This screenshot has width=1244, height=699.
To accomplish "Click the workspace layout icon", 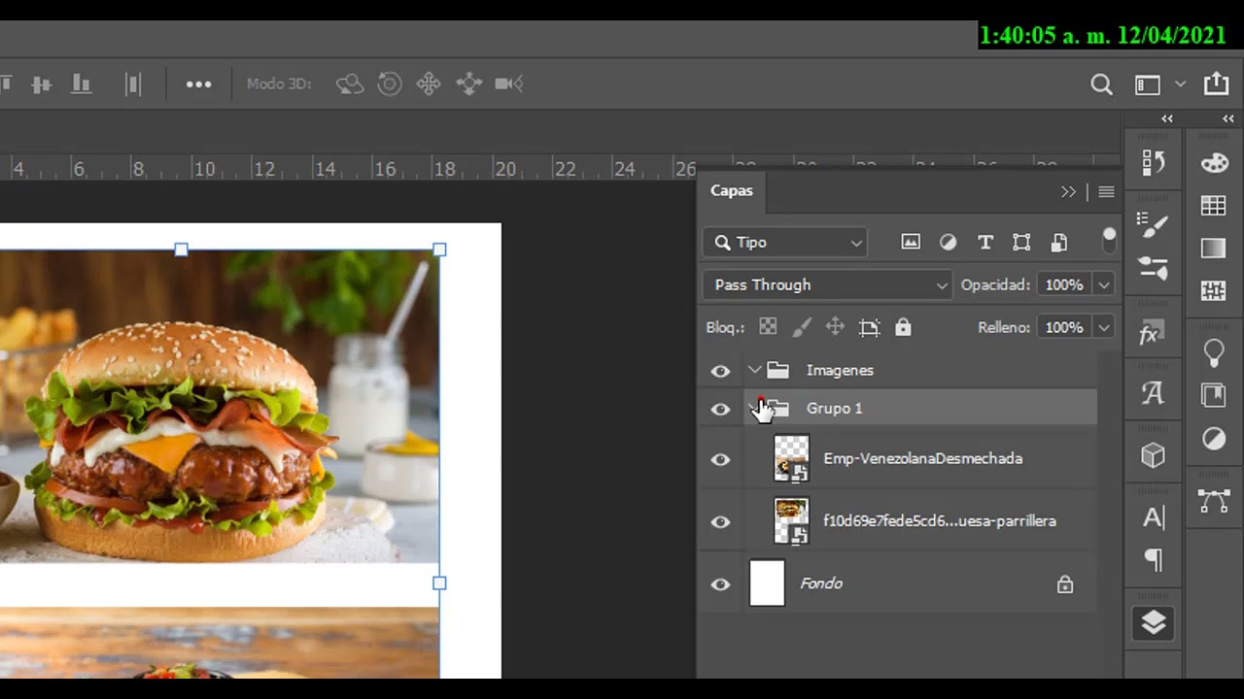I will pos(1148,84).
